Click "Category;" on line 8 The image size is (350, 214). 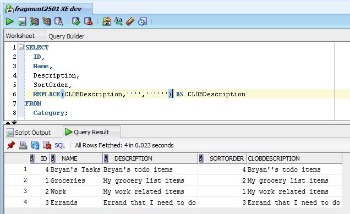(x=51, y=113)
